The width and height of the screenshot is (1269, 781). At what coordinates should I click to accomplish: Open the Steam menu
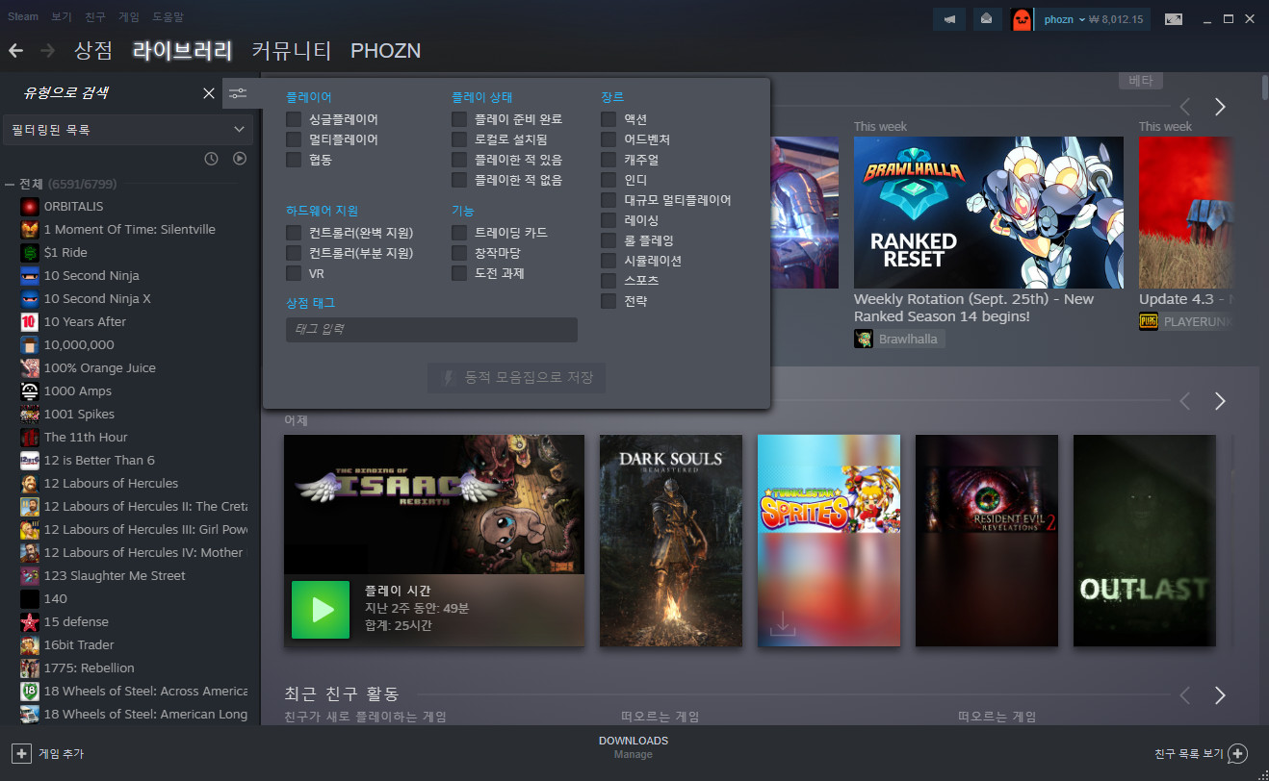[x=23, y=17]
